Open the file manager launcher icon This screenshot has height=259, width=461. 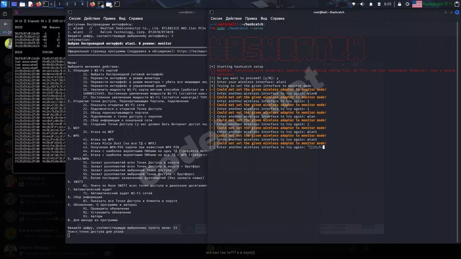click(22, 4)
